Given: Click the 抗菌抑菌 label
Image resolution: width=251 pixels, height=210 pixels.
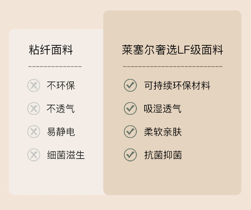Looking at the screenshot, I should tap(163, 155).
